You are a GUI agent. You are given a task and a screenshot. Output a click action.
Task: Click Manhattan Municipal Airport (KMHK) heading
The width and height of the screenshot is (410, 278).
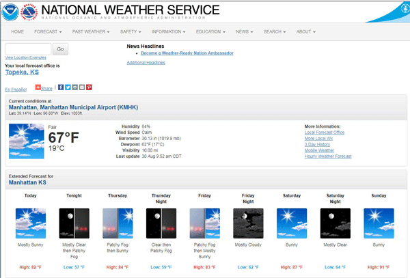click(73, 107)
